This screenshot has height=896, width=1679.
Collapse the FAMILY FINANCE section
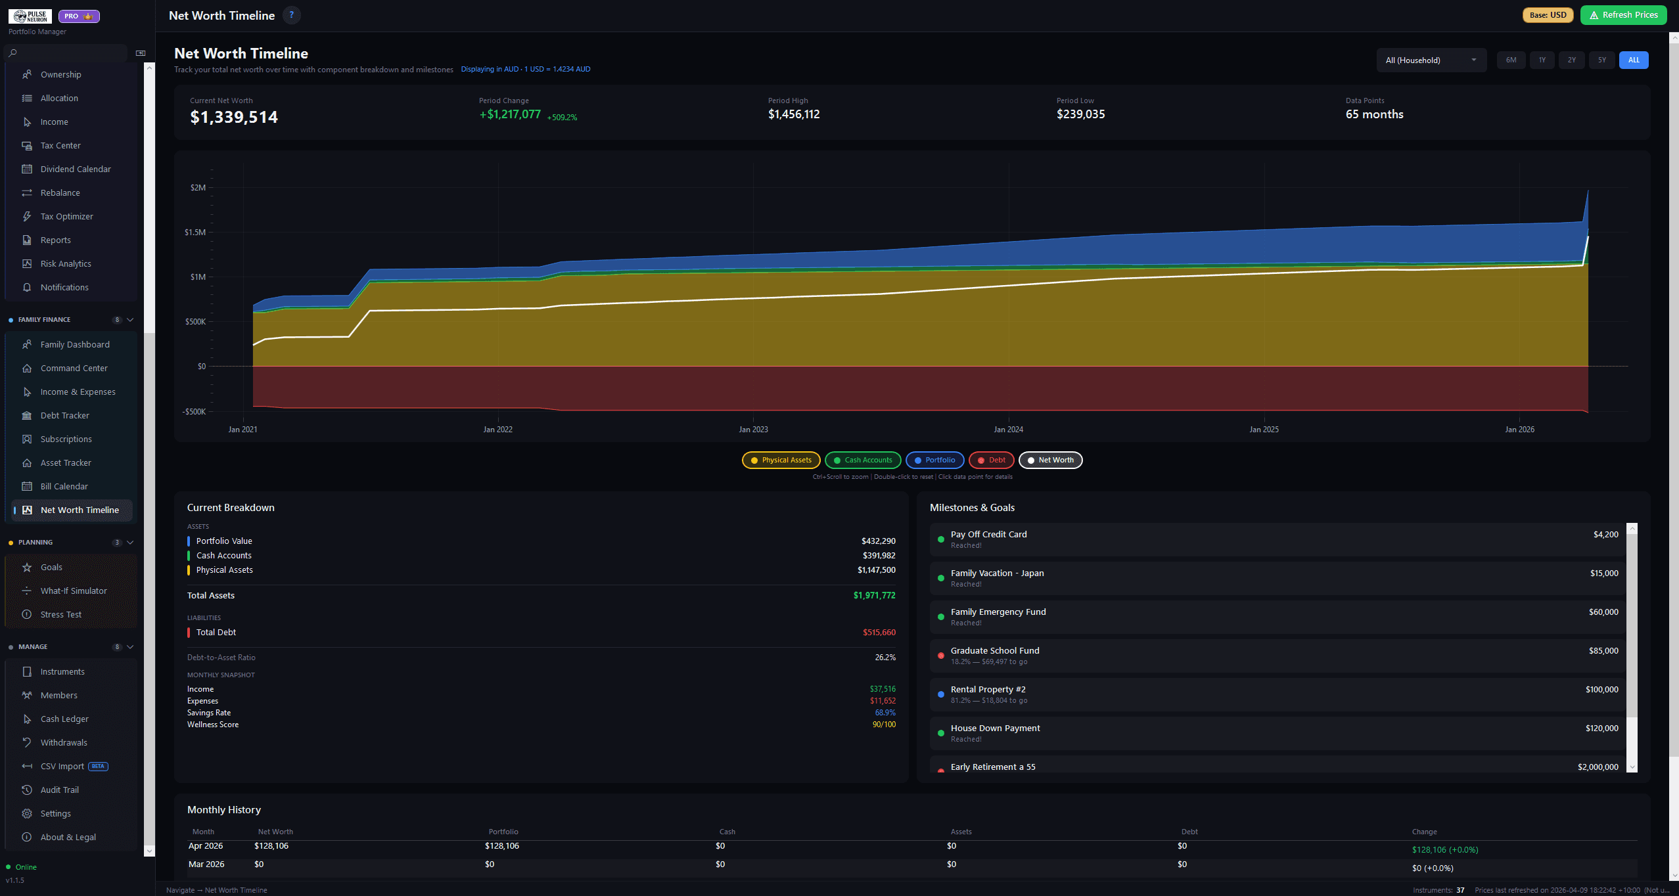coord(129,320)
